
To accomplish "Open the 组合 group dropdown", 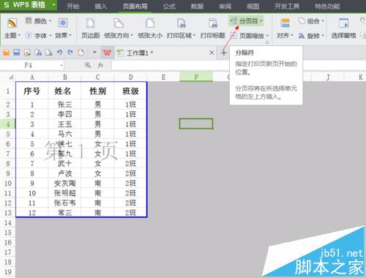I will click(x=311, y=21).
